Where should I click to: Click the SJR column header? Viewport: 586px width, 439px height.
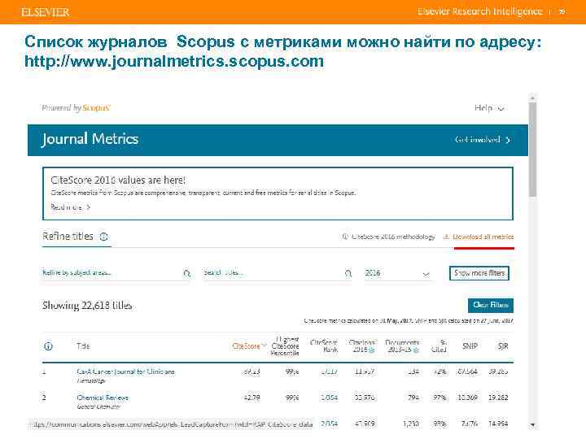(x=503, y=346)
